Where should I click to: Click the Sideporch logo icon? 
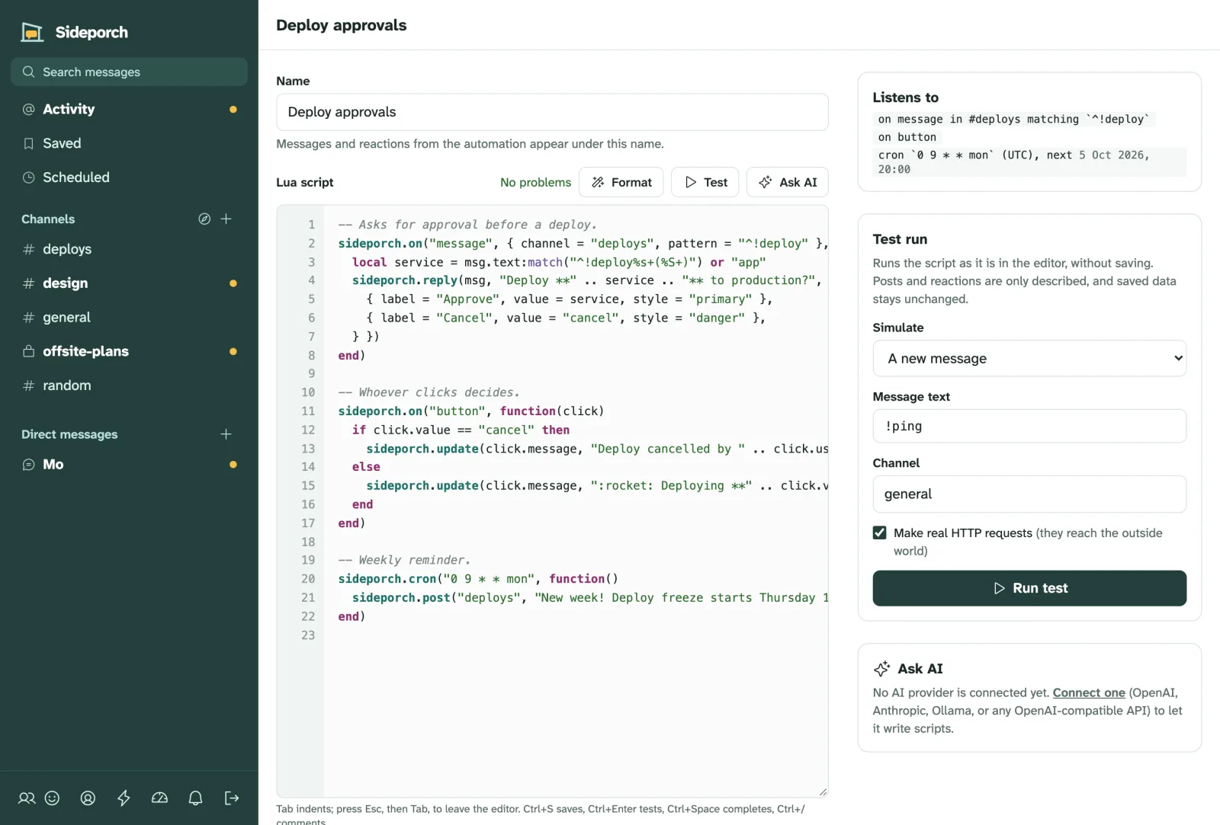click(x=32, y=32)
